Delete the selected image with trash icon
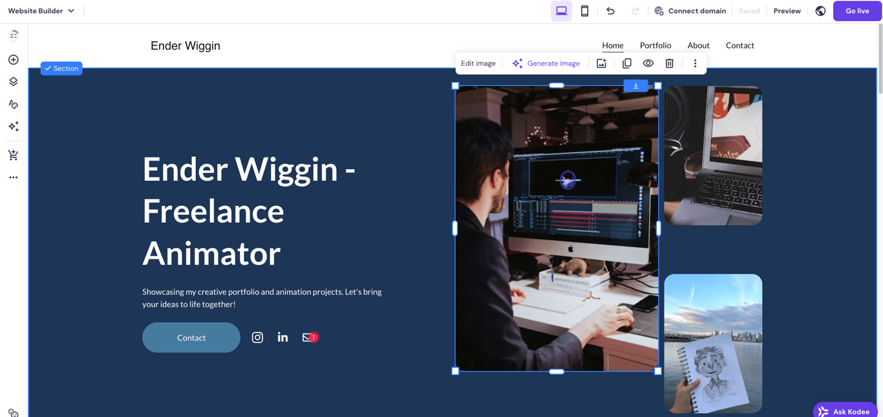The height and width of the screenshot is (417, 883). tap(669, 63)
